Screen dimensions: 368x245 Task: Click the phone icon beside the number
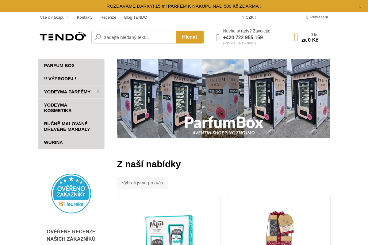coord(218,38)
